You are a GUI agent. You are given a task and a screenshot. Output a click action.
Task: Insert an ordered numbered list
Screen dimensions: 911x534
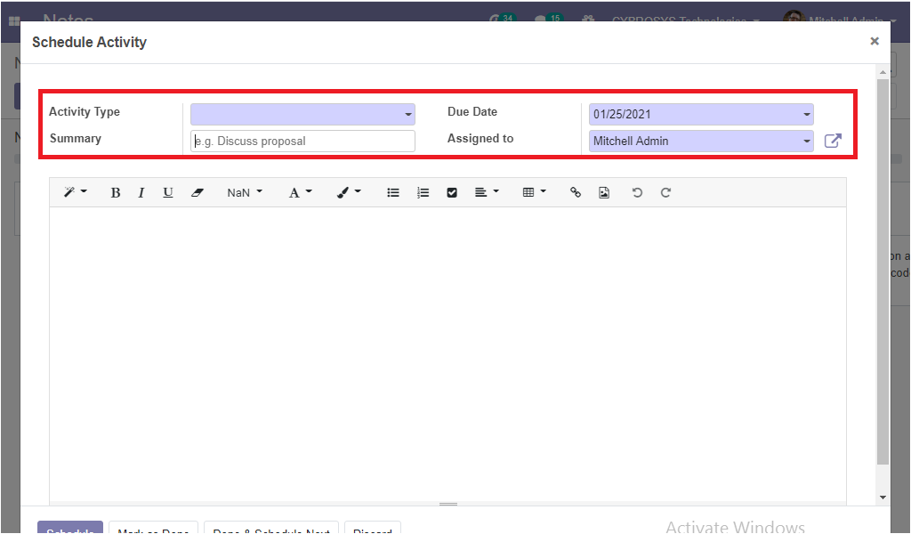click(423, 192)
